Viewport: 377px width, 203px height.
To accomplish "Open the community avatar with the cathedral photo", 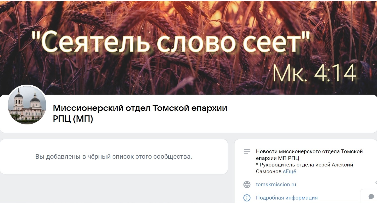I will click(x=27, y=105).
